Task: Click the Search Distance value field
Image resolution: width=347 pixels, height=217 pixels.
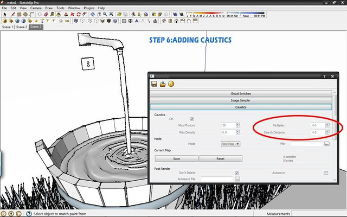Action: coord(318,132)
